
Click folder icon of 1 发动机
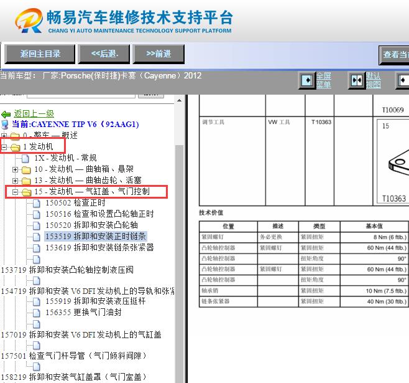[x=16, y=148]
